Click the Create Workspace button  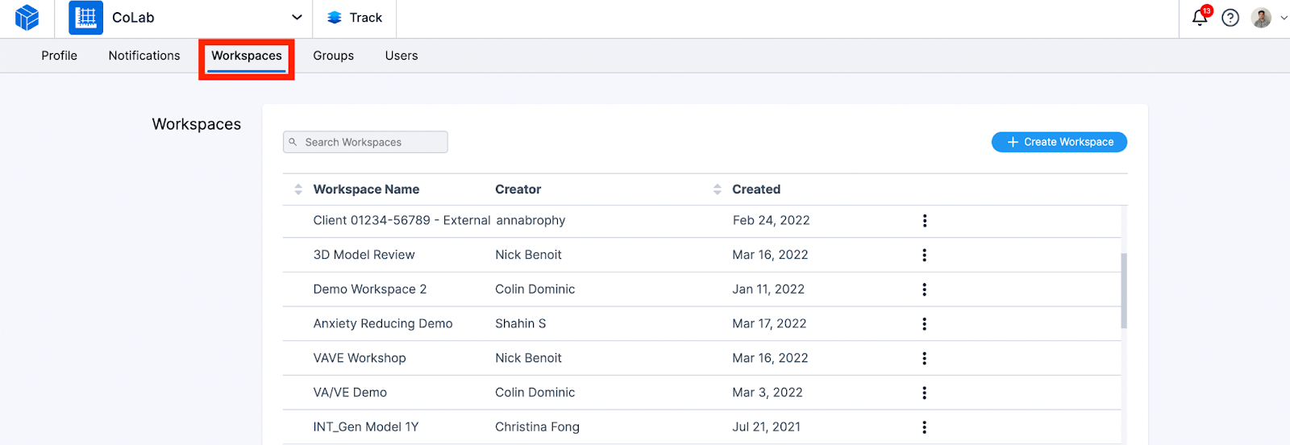1059,142
